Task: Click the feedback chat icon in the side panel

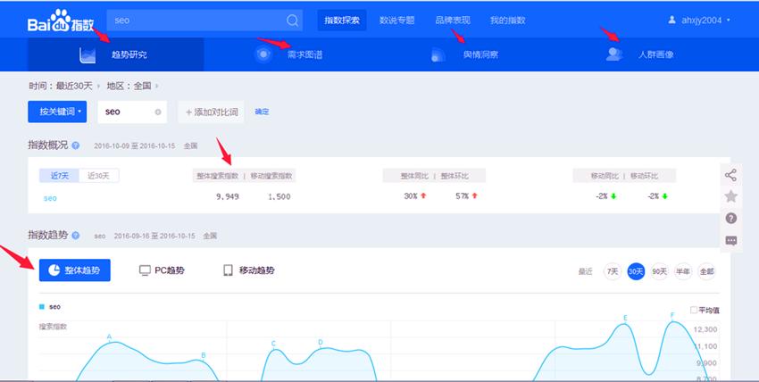Action: click(731, 240)
